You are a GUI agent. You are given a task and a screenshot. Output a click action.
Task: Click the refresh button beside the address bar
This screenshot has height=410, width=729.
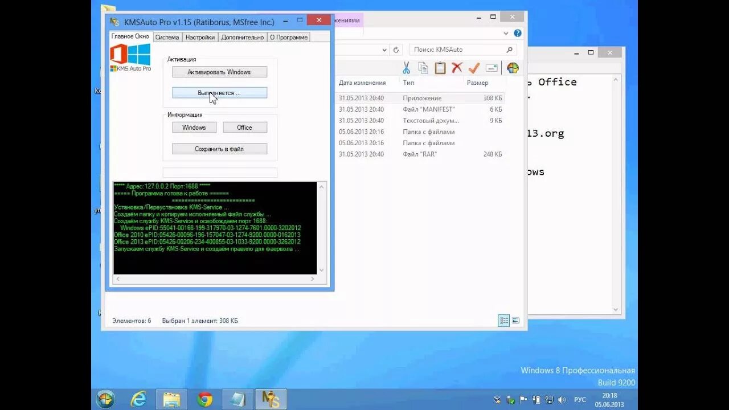tap(396, 50)
